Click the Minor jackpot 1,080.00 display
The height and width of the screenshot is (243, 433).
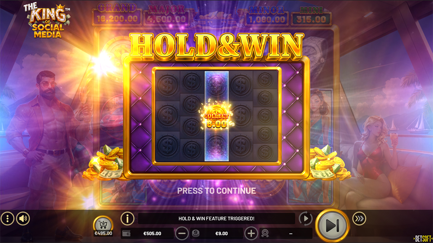point(267,14)
